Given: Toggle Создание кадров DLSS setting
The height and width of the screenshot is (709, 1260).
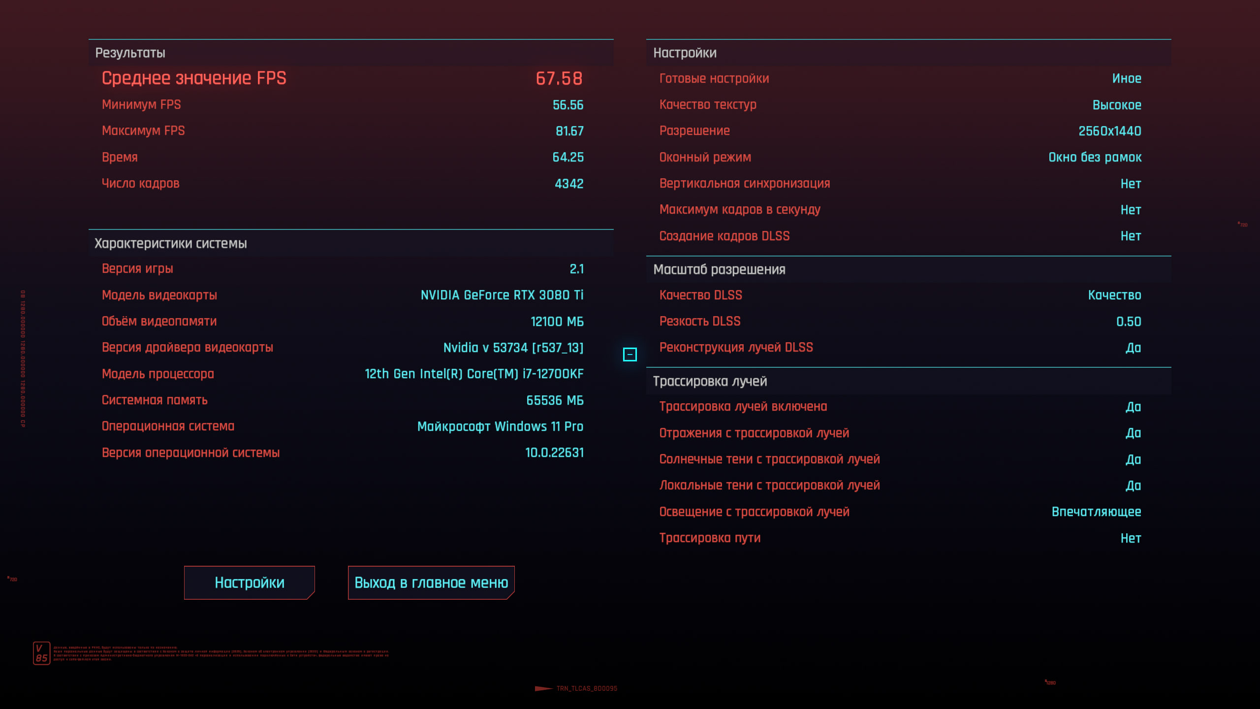Looking at the screenshot, I should click(1131, 236).
